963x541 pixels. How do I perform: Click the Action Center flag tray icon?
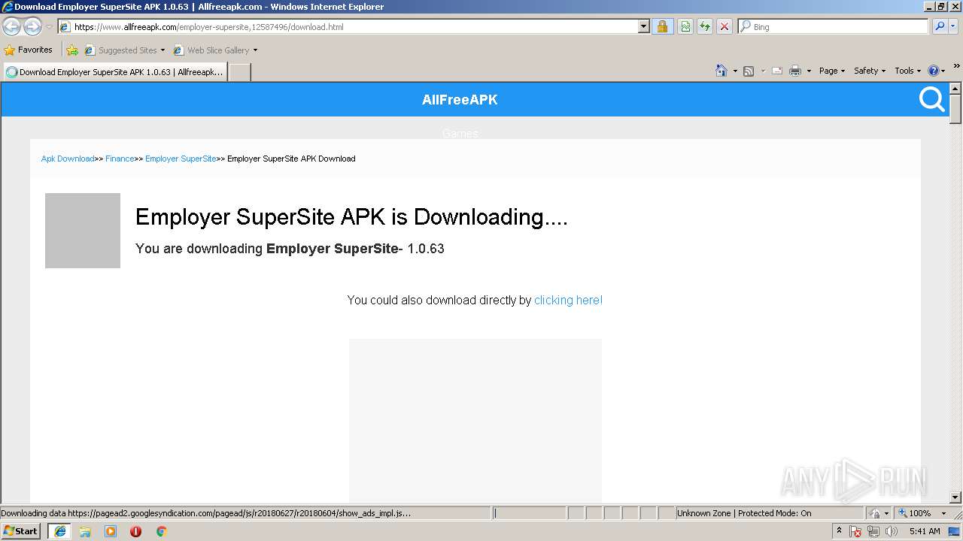tap(856, 531)
